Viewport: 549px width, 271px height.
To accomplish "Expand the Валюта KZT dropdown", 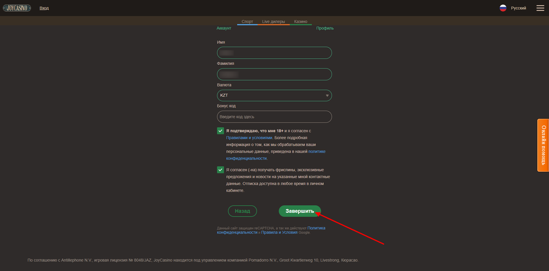I will 274,95.
